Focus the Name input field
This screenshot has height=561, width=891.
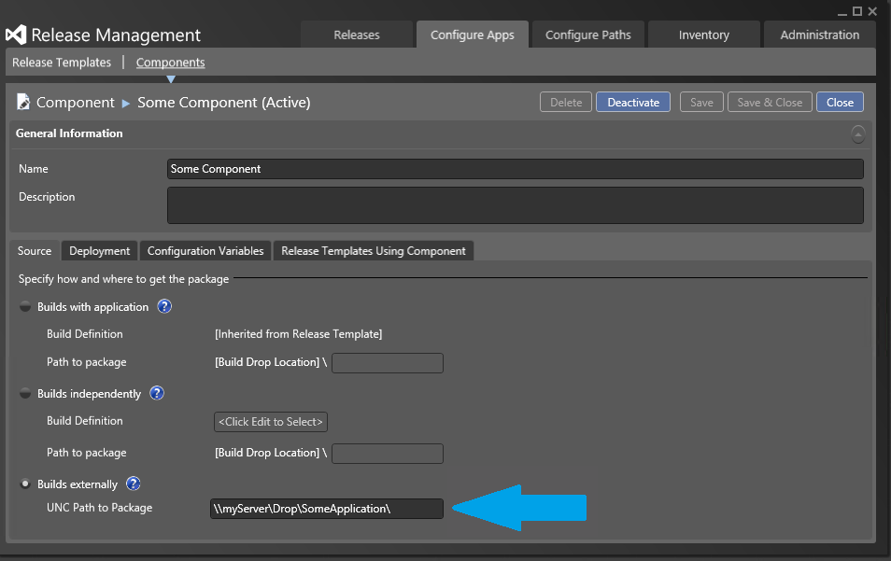(x=516, y=169)
